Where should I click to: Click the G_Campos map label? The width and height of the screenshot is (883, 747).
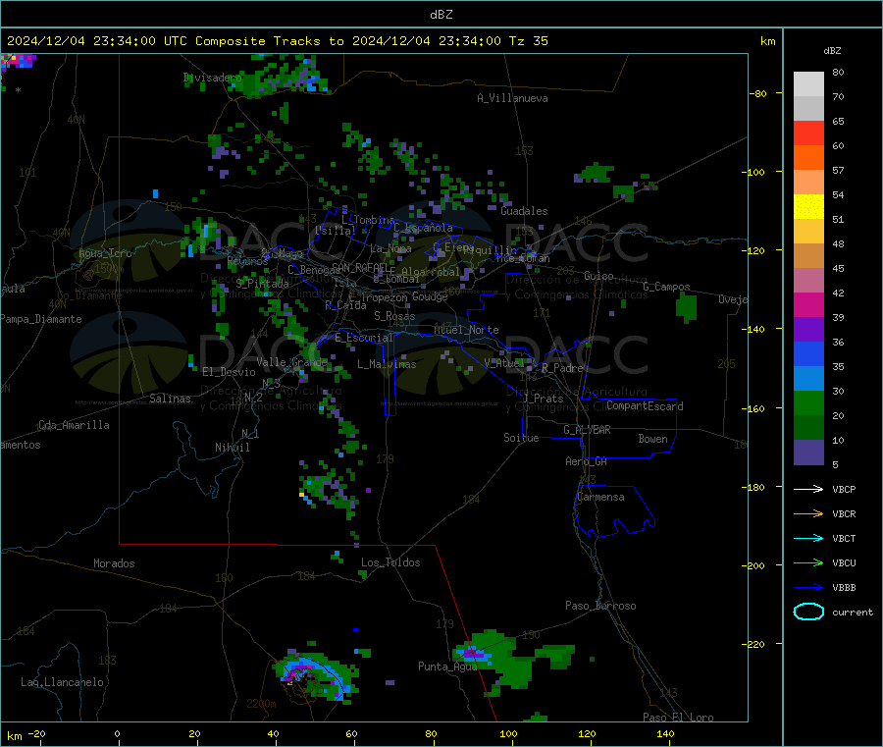click(666, 287)
